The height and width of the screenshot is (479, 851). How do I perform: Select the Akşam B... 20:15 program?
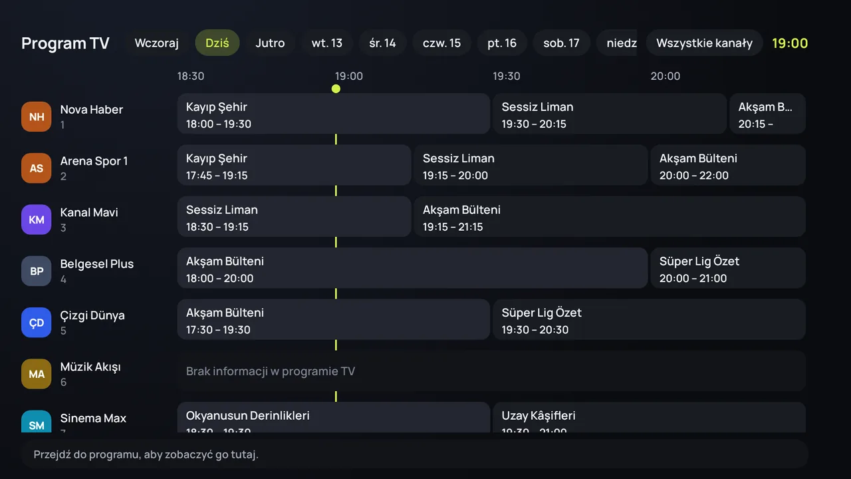[767, 114]
